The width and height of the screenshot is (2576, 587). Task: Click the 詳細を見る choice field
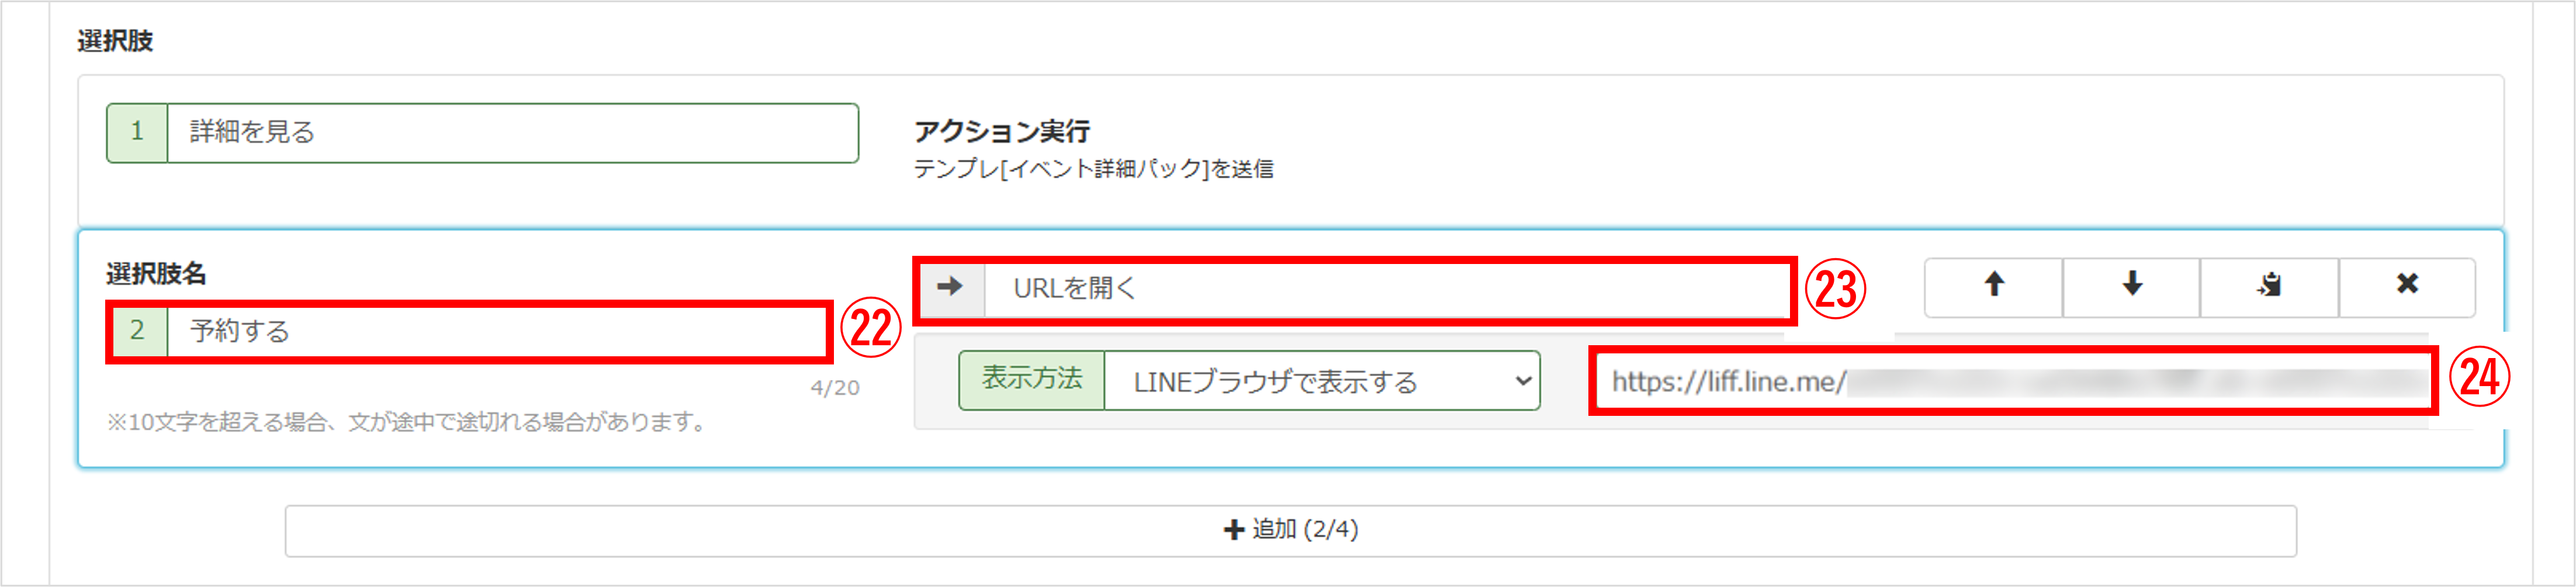coord(512,132)
